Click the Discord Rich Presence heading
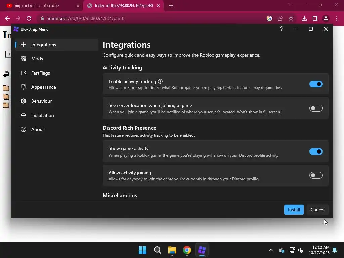This screenshot has width=344, height=258. 129,128
